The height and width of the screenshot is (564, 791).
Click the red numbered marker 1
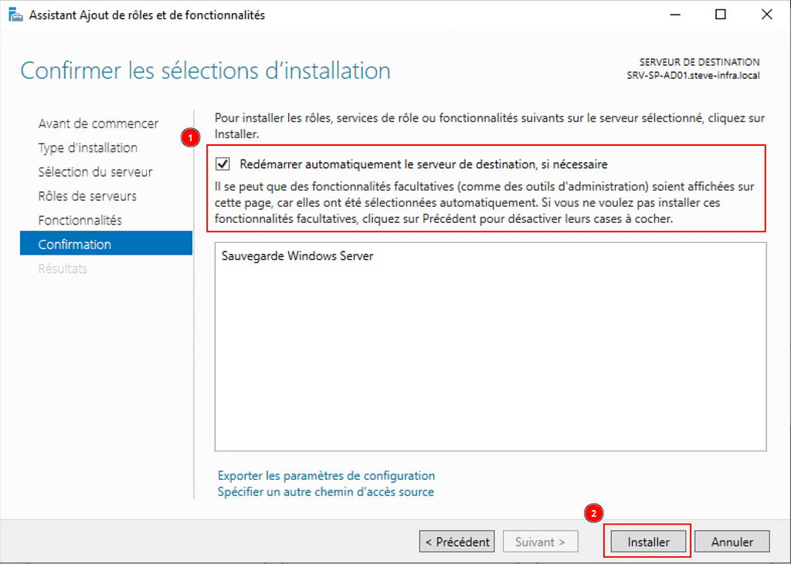[x=188, y=138]
